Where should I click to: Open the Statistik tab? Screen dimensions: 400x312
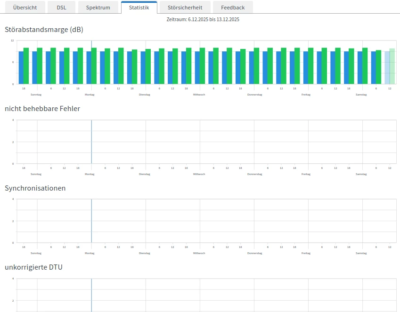(x=139, y=8)
